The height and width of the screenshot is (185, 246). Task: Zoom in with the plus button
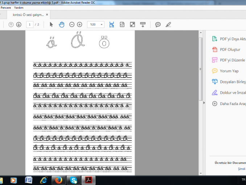79,24
